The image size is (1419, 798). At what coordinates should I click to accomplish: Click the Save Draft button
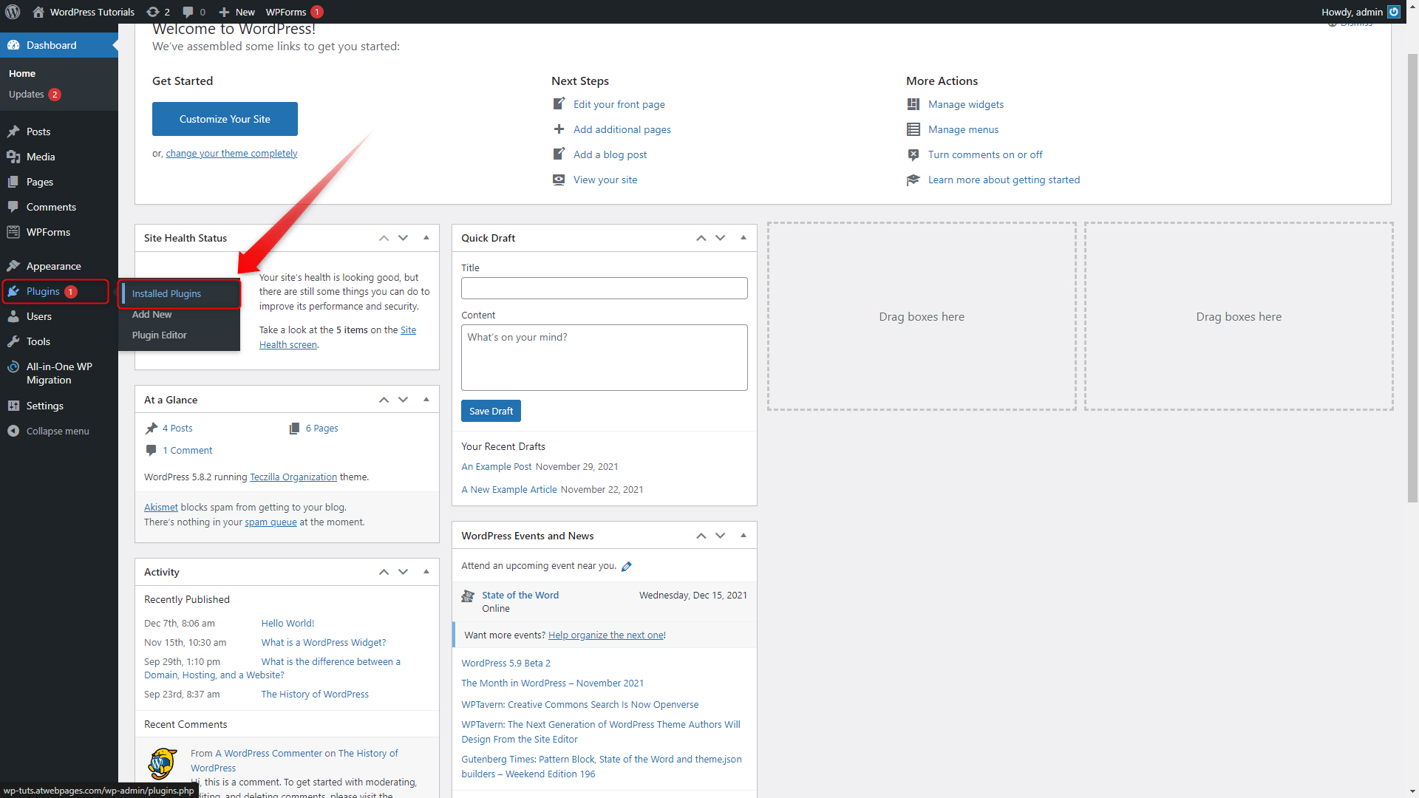click(491, 411)
